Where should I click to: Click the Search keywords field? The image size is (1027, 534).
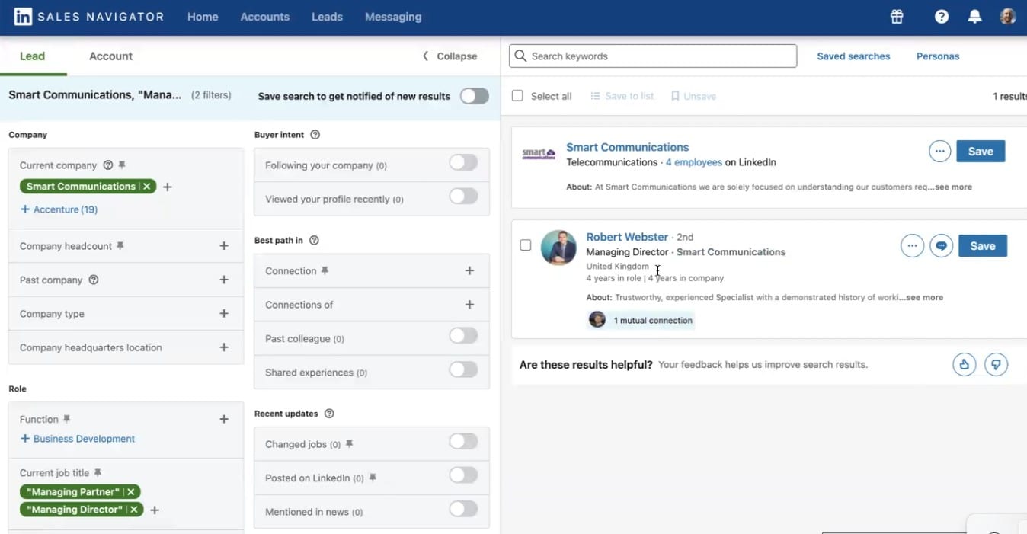pos(653,56)
